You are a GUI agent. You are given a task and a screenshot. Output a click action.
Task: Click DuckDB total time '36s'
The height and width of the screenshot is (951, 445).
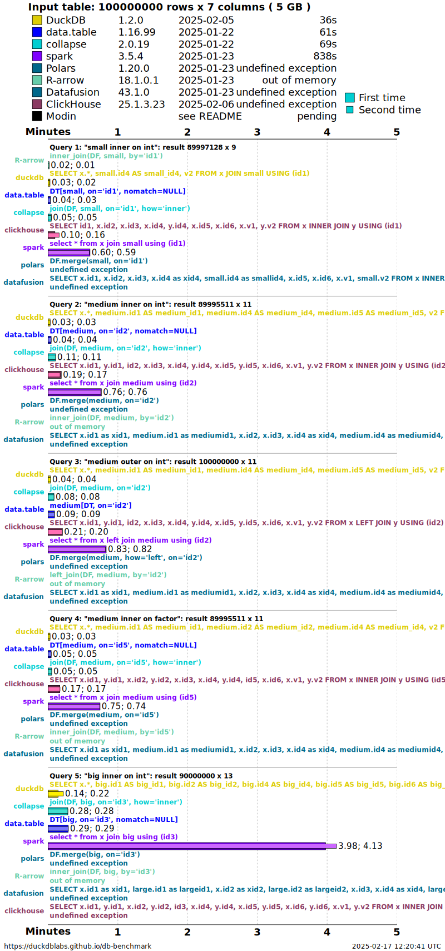click(328, 20)
